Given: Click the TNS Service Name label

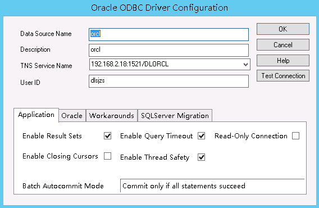Looking at the screenshot, I should pos(46,66).
